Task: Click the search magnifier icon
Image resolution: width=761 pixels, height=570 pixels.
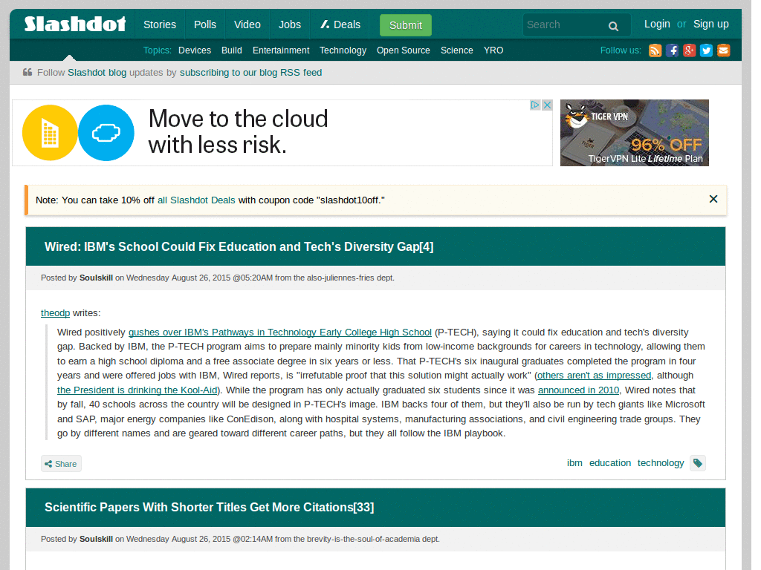Action: tap(613, 25)
